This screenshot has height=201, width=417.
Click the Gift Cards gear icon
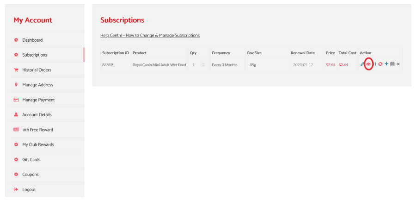point(16,159)
